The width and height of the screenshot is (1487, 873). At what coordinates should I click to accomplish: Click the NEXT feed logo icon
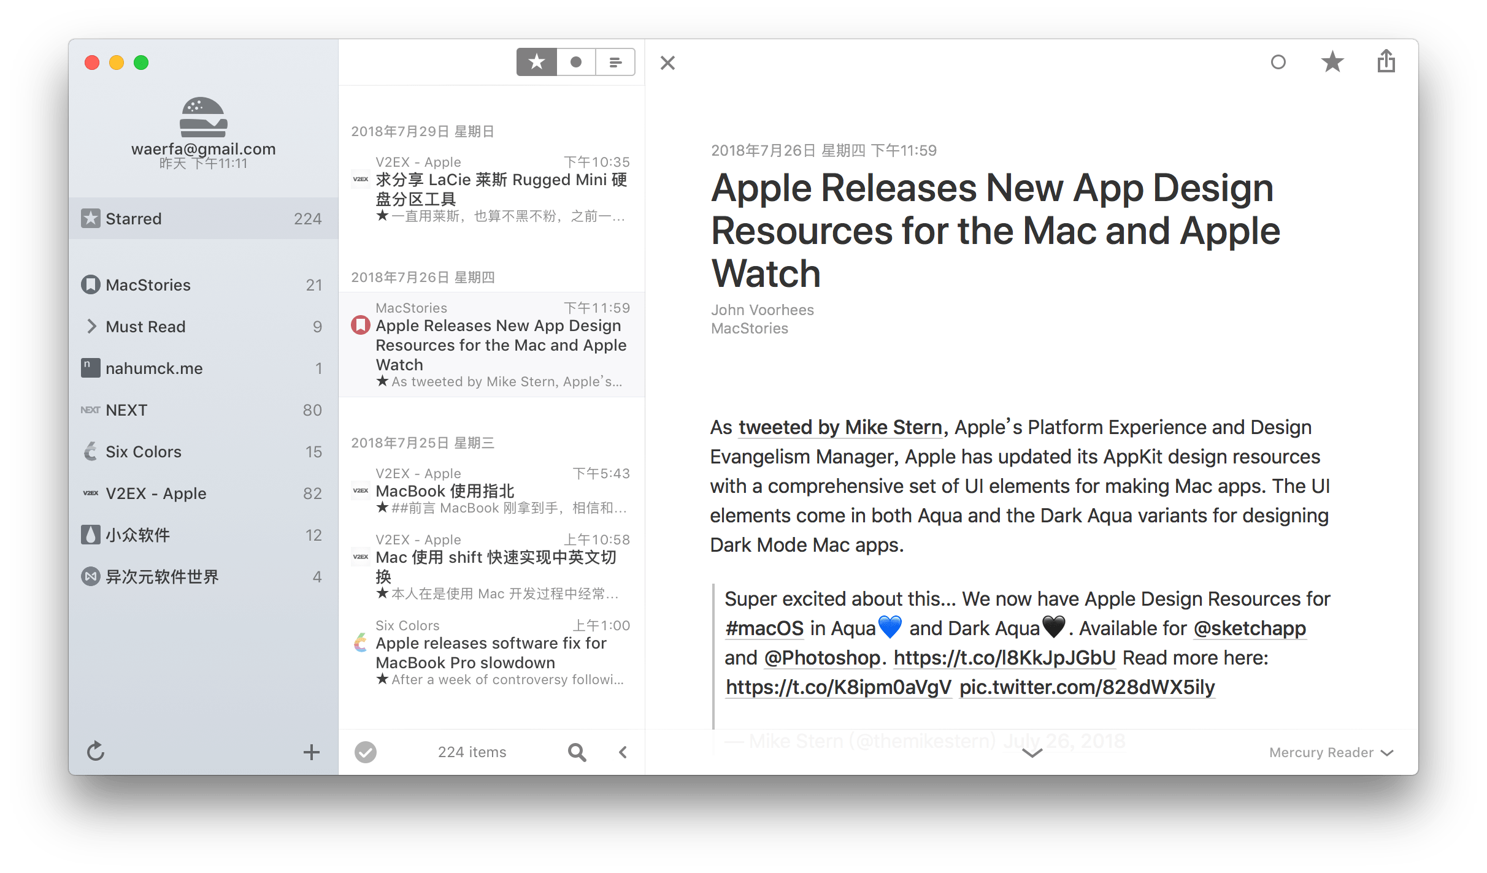pyautogui.click(x=91, y=410)
